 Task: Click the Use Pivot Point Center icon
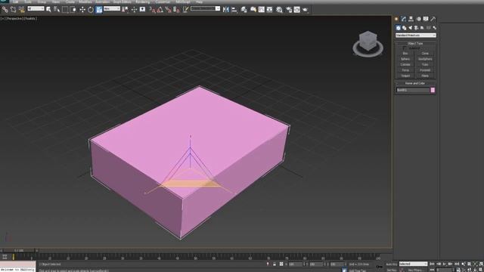point(125,10)
